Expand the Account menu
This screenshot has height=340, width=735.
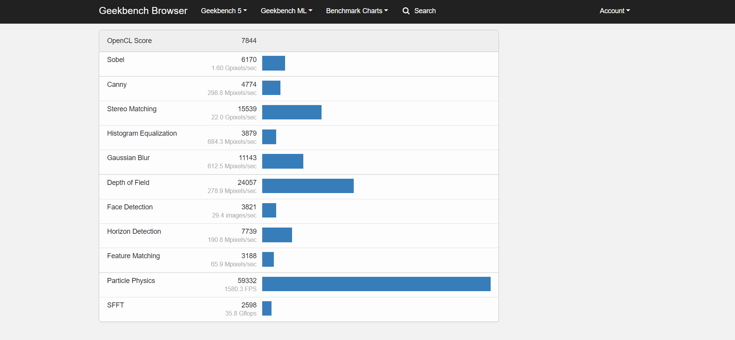pyautogui.click(x=615, y=11)
